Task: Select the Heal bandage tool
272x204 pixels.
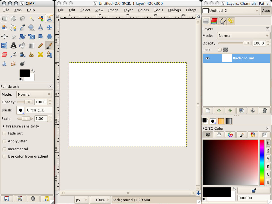Action: [41, 55]
